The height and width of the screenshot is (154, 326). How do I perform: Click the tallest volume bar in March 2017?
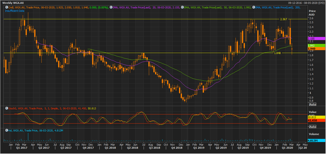[x=28, y=137]
